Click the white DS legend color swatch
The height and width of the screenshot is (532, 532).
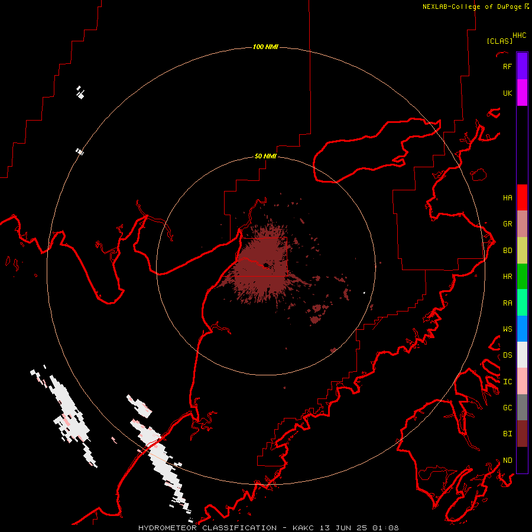522,355
